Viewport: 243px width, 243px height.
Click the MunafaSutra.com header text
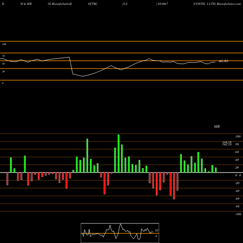(228, 4)
